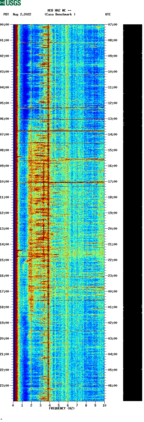Click the 22:00 UTC time label
Image resolution: width=144 pixels, height=422 pixels.
[x=113, y=260]
